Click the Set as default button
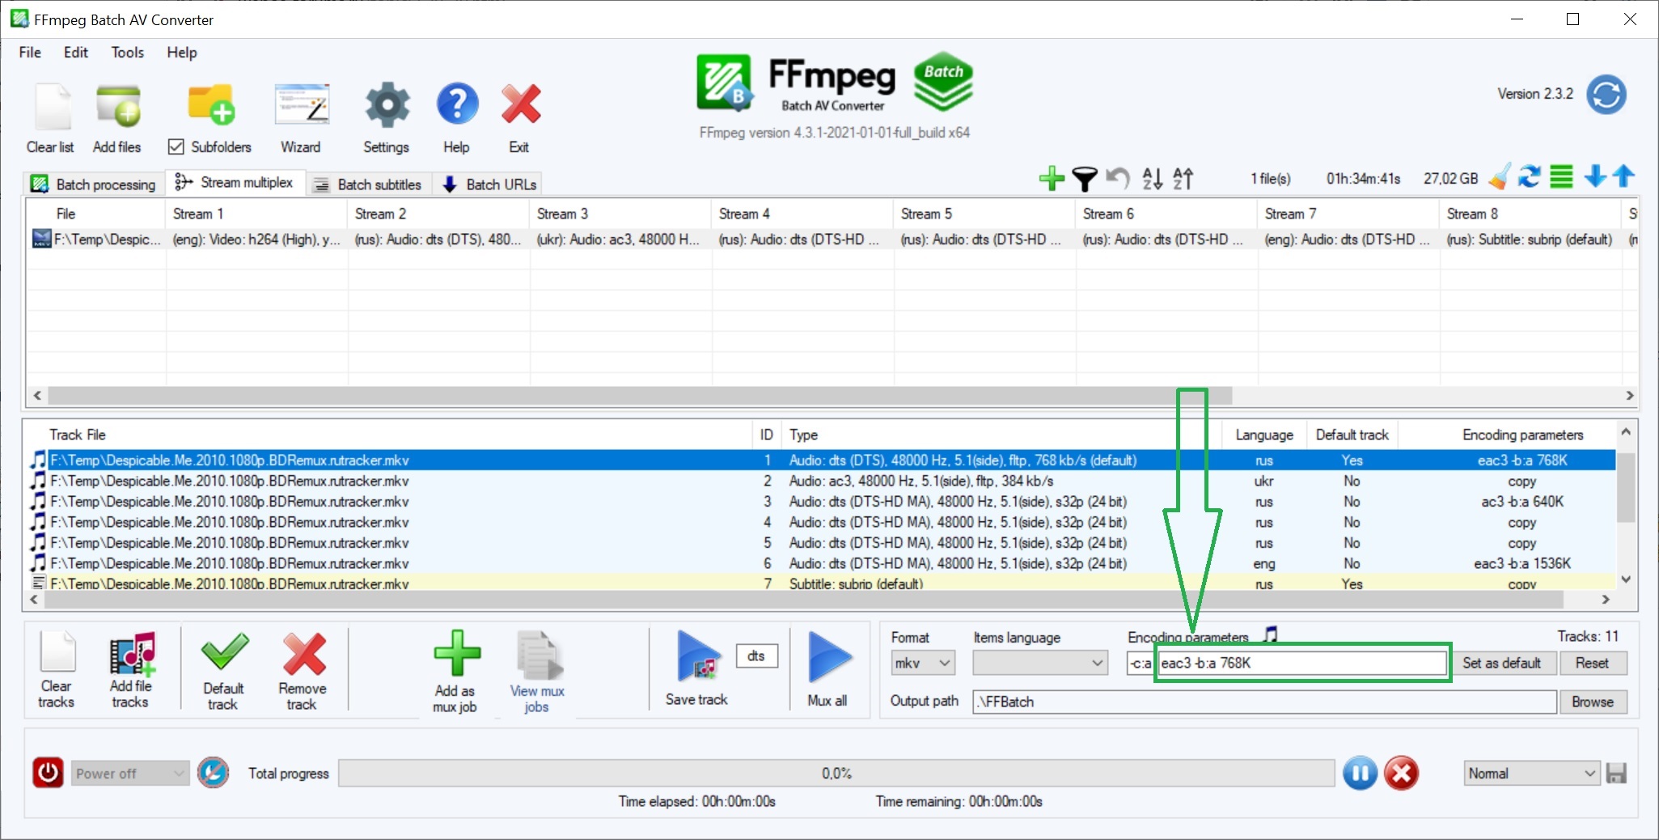Image resolution: width=1659 pixels, height=840 pixels. click(1501, 664)
